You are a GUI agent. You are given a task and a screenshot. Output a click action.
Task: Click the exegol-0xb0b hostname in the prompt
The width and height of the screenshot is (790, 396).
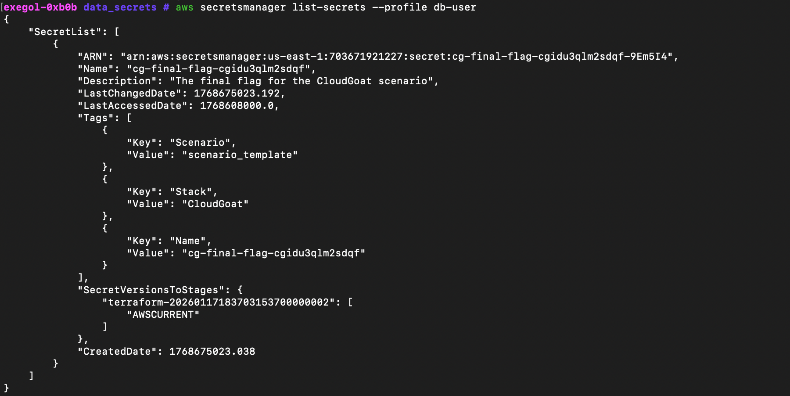pyautogui.click(x=40, y=7)
